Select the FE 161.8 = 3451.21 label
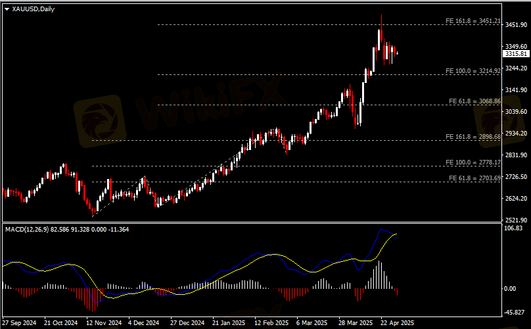The image size is (531, 329). click(x=473, y=21)
